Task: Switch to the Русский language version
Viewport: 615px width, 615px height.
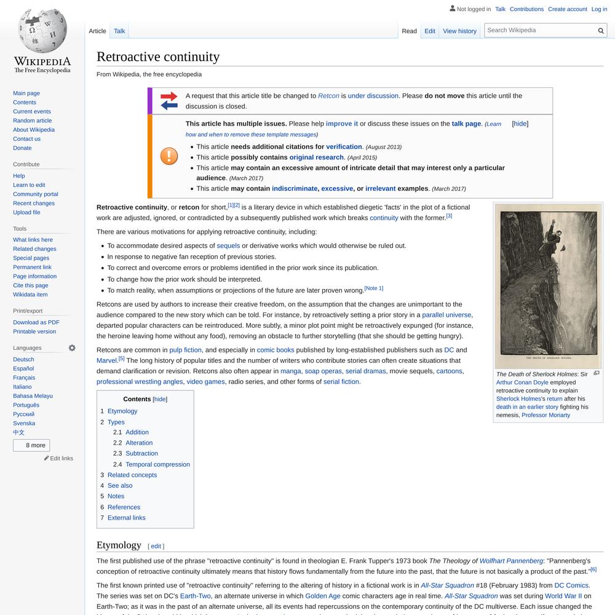Action: tap(23, 414)
